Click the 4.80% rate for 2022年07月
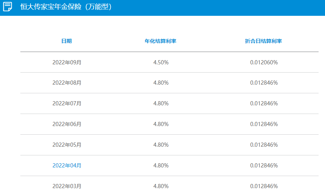 point(161,103)
